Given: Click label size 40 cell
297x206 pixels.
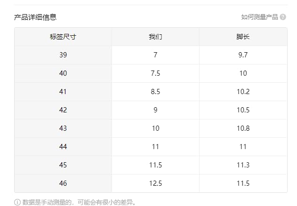Looking at the screenshot, I should tap(63, 73).
